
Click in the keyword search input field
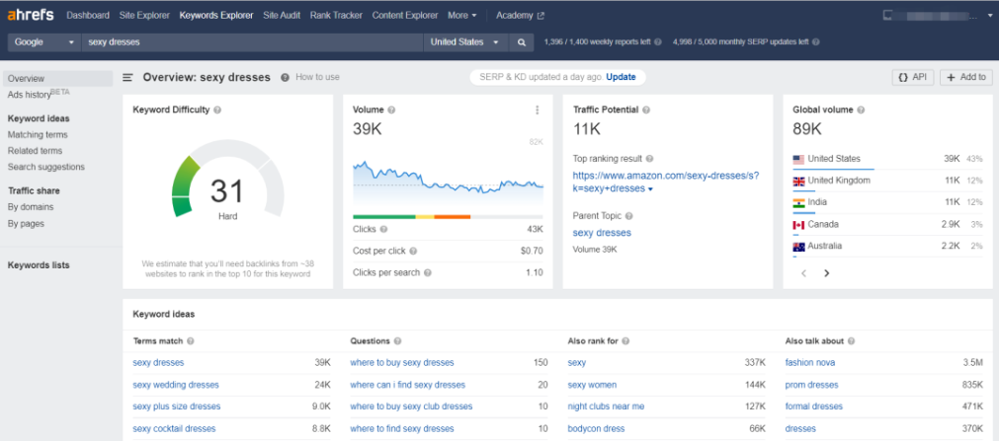tap(252, 42)
